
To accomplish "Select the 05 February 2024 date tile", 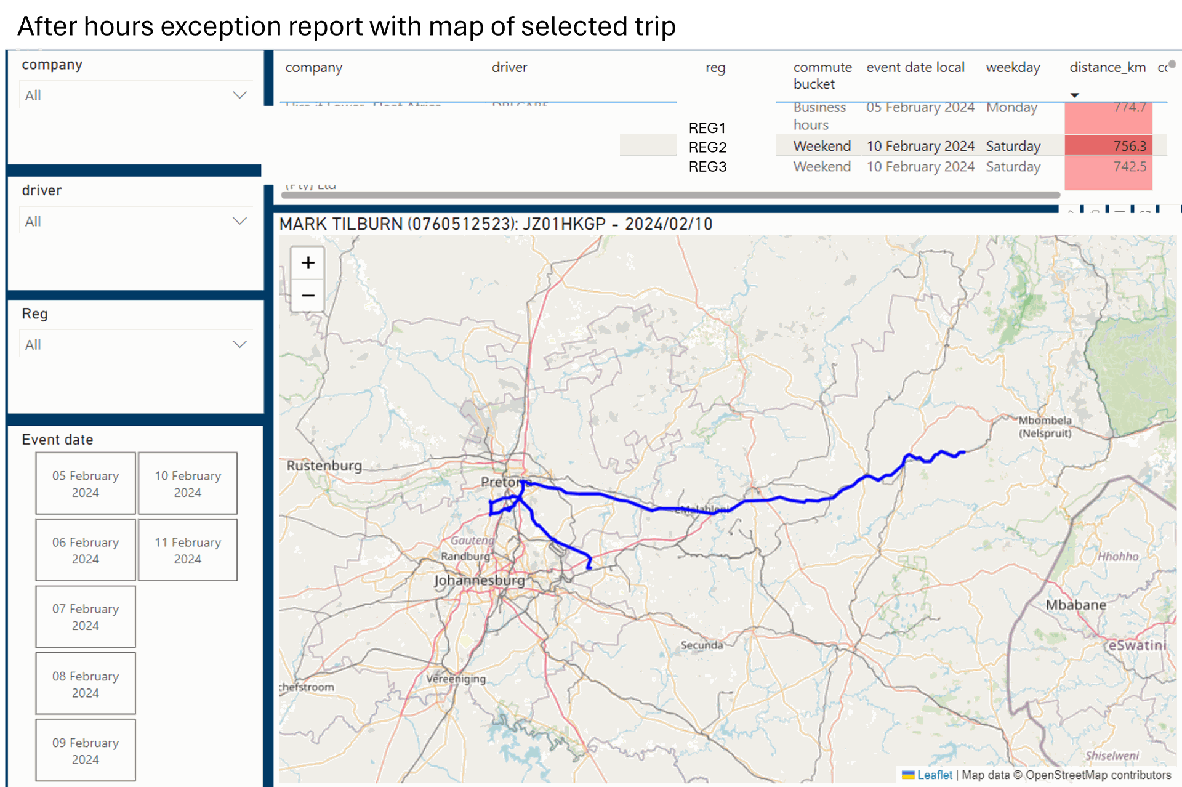I will pos(86,483).
